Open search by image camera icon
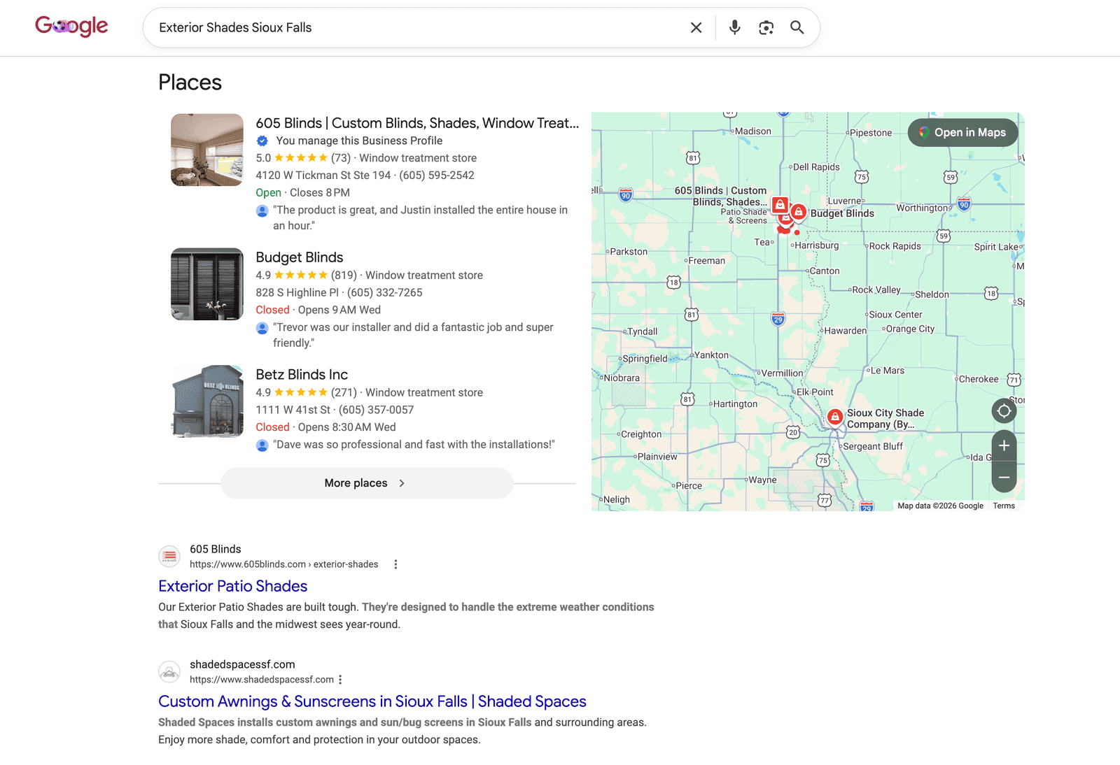 (x=766, y=27)
